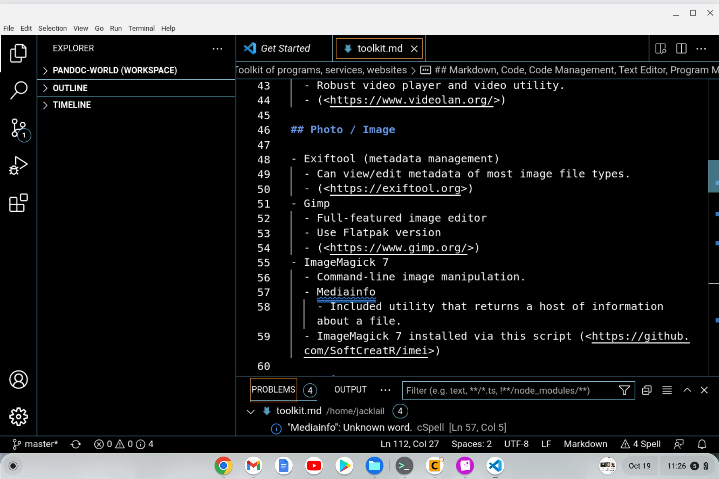Open the Source Control view

click(x=18, y=128)
